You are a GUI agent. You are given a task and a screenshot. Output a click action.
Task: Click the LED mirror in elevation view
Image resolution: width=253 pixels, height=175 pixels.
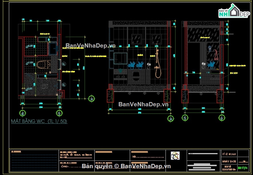pos(120,58)
